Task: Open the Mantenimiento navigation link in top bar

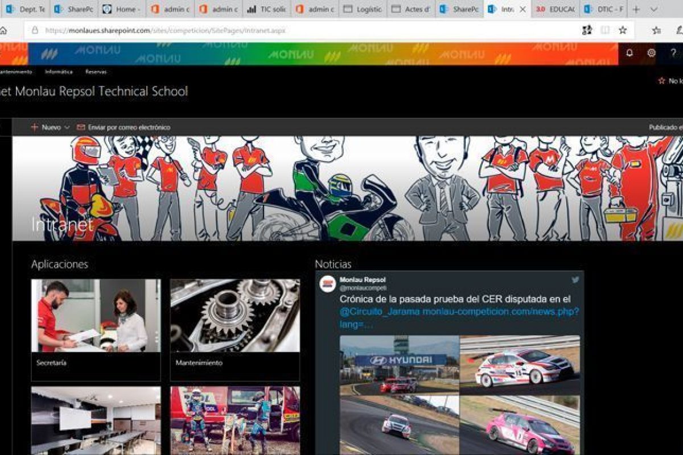Action: (x=15, y=72)
